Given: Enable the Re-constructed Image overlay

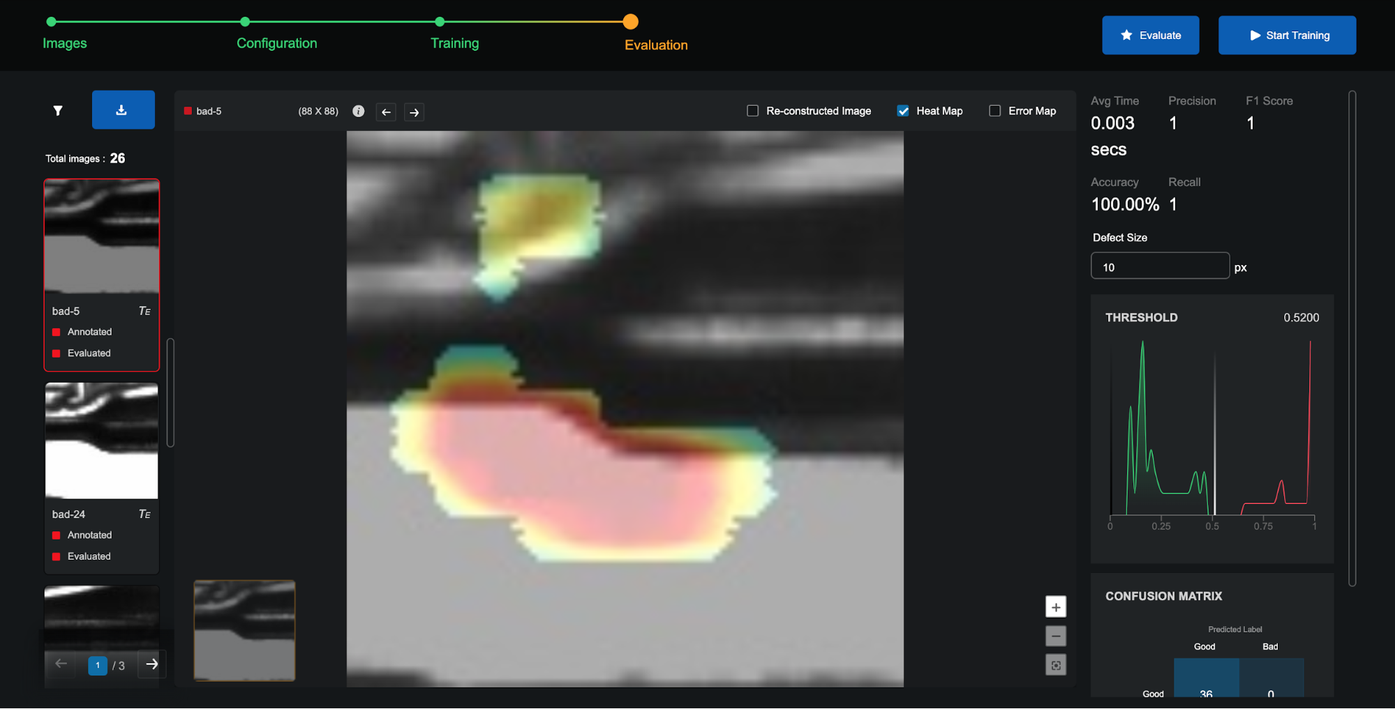Looking at the screenshot, I should pos(752,110).
